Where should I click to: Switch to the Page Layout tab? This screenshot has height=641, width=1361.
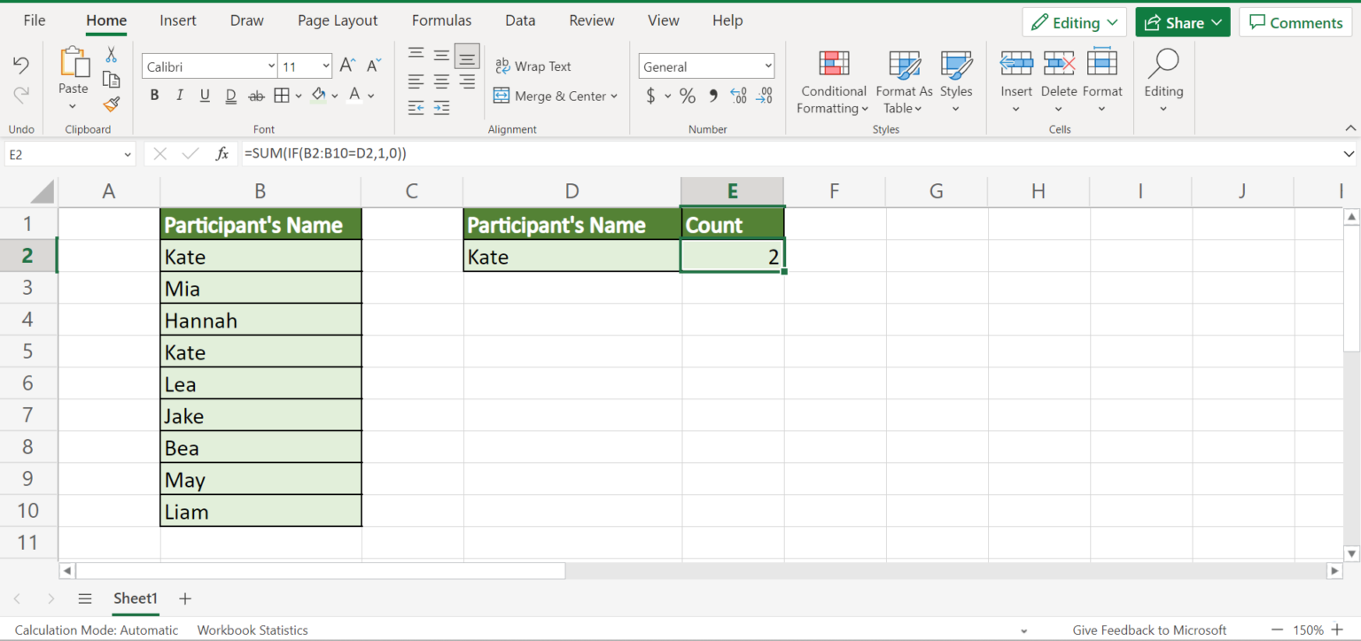[338, 20]
